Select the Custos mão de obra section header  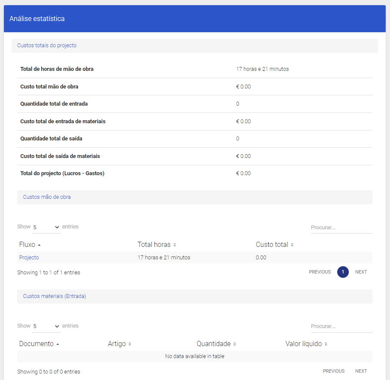(47, 197)
